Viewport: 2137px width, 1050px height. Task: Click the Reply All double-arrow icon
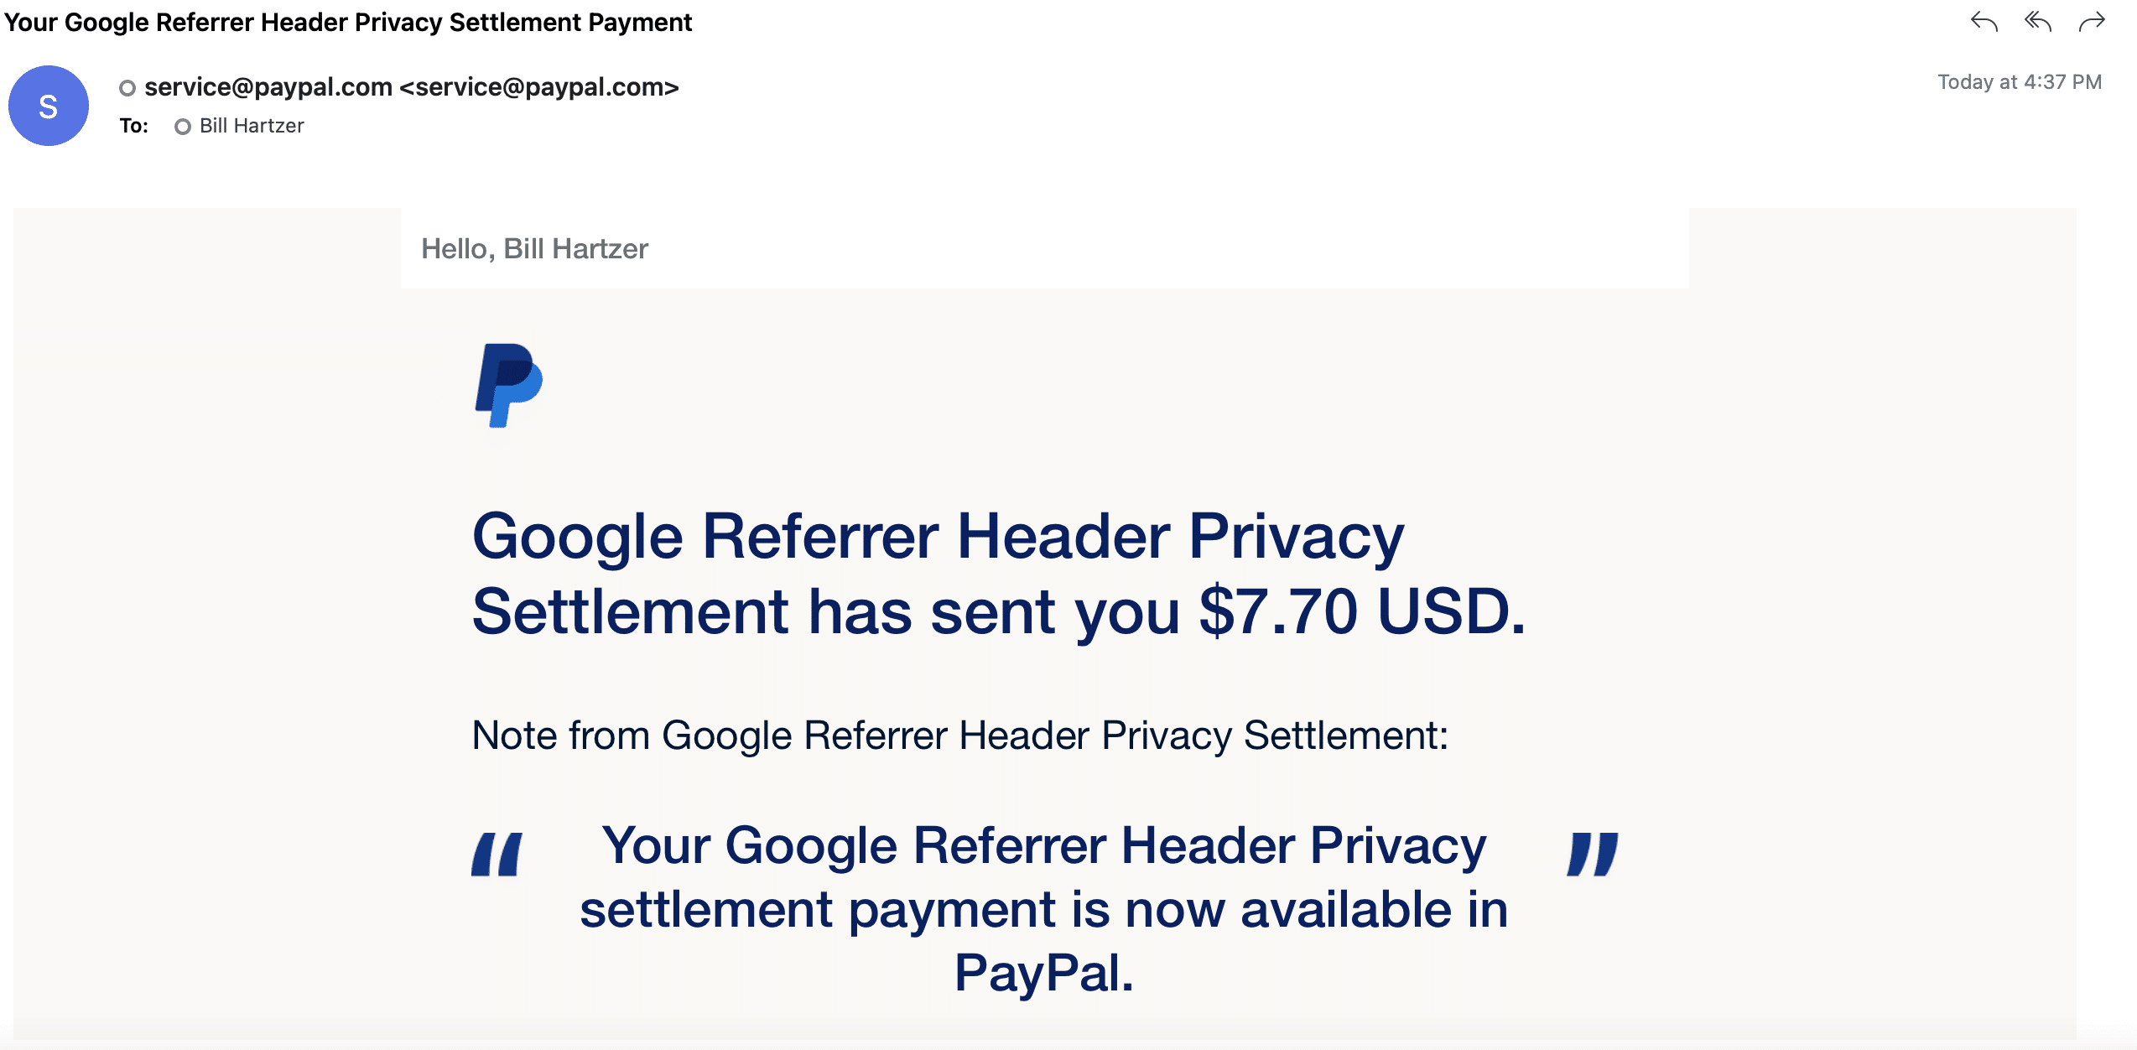[x=2037, y=22]
